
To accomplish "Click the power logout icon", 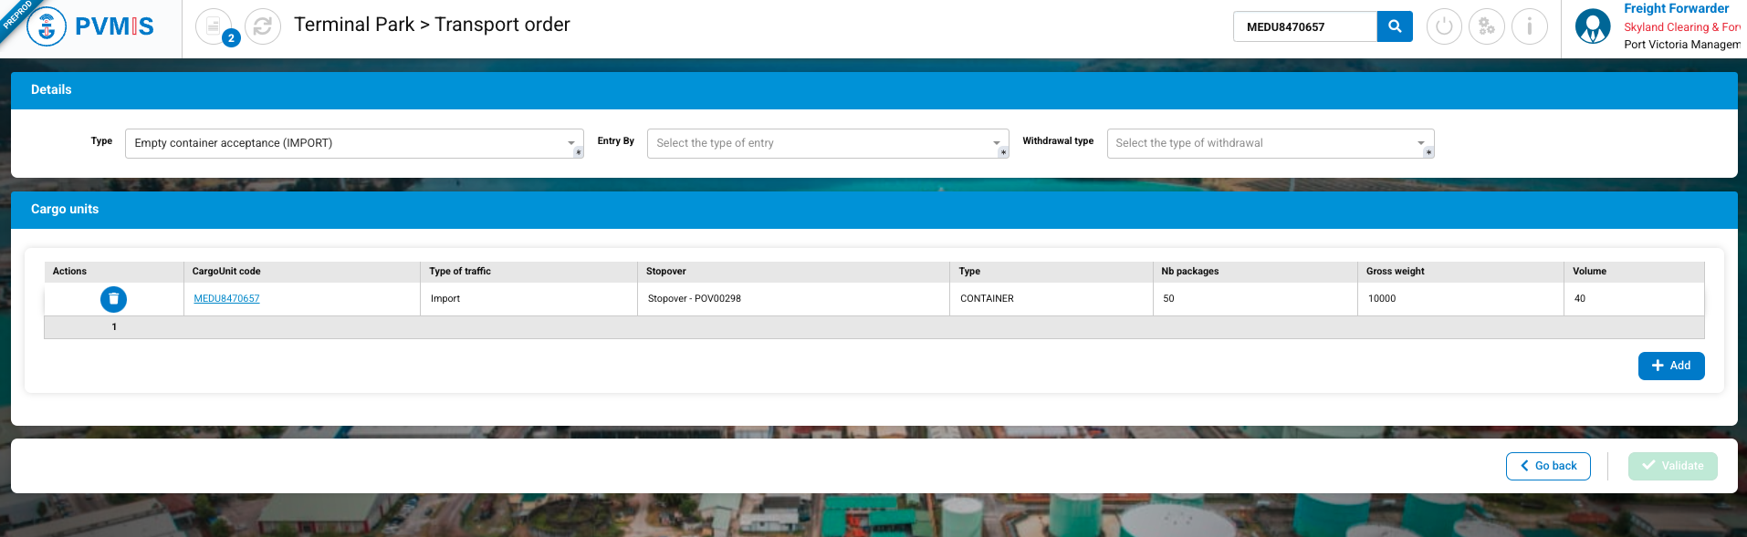I will tap(1444, 26).
